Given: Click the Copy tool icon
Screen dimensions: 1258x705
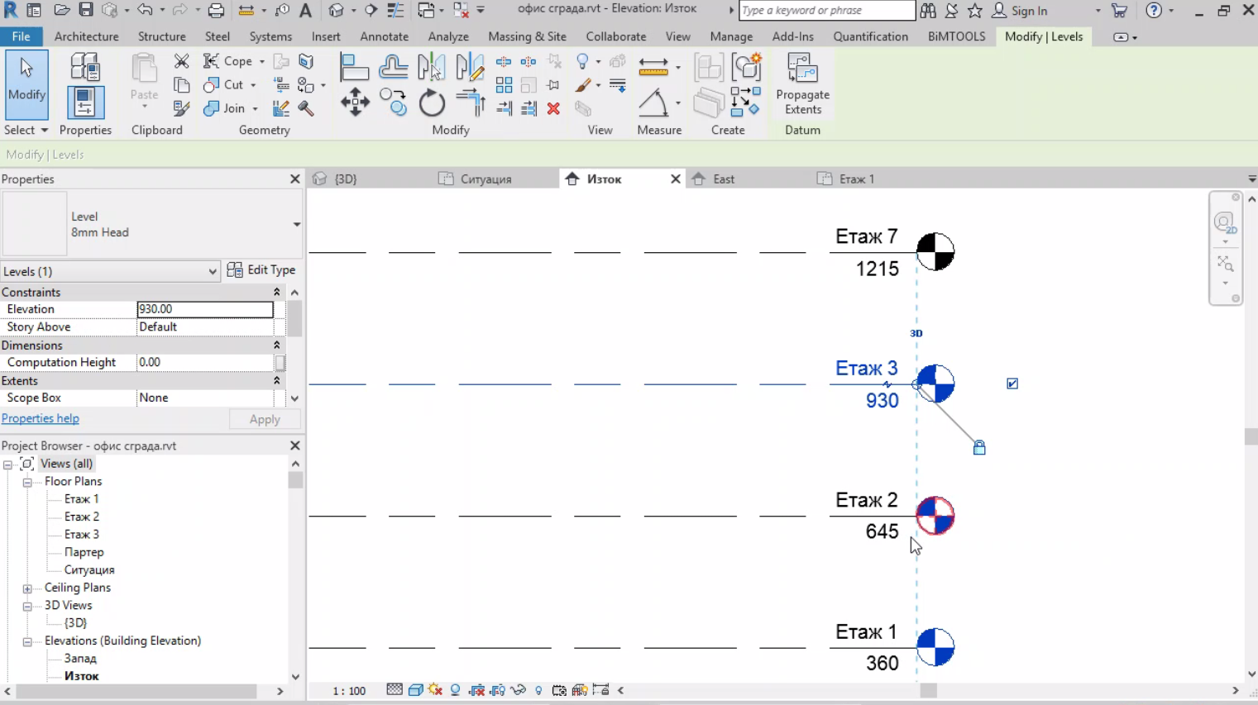Looking at the screenshot, I should [394, 102].
